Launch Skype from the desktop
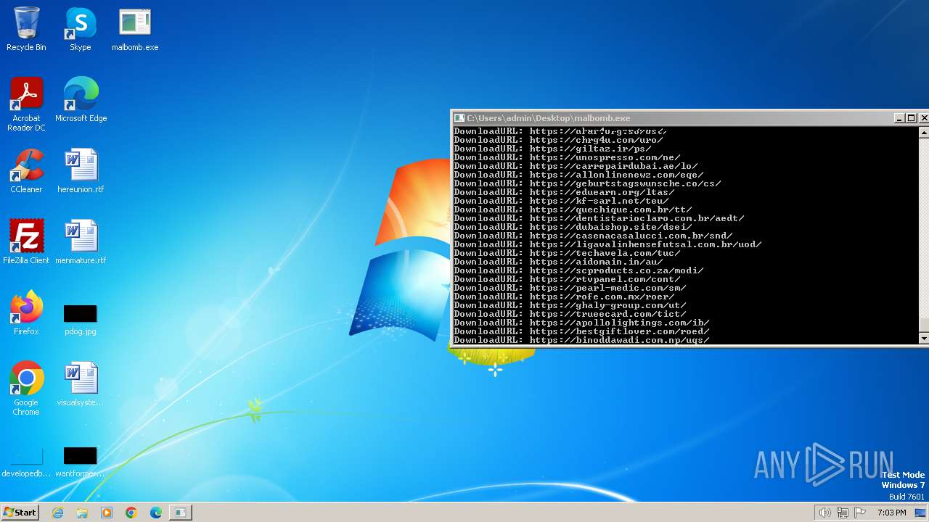The height and width of the screenshot is (522, 929). (x=81, y=30)
